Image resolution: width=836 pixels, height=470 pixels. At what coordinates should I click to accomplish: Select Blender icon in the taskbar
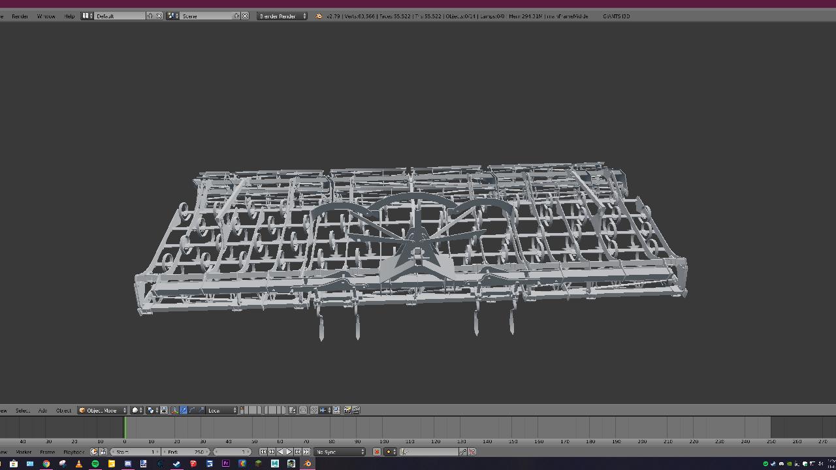tap(307, 463)
